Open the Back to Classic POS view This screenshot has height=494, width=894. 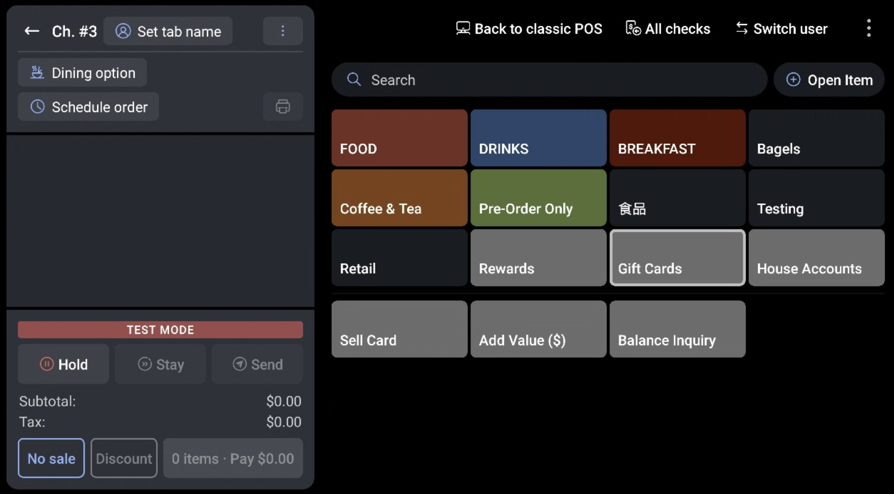(529, 28)
